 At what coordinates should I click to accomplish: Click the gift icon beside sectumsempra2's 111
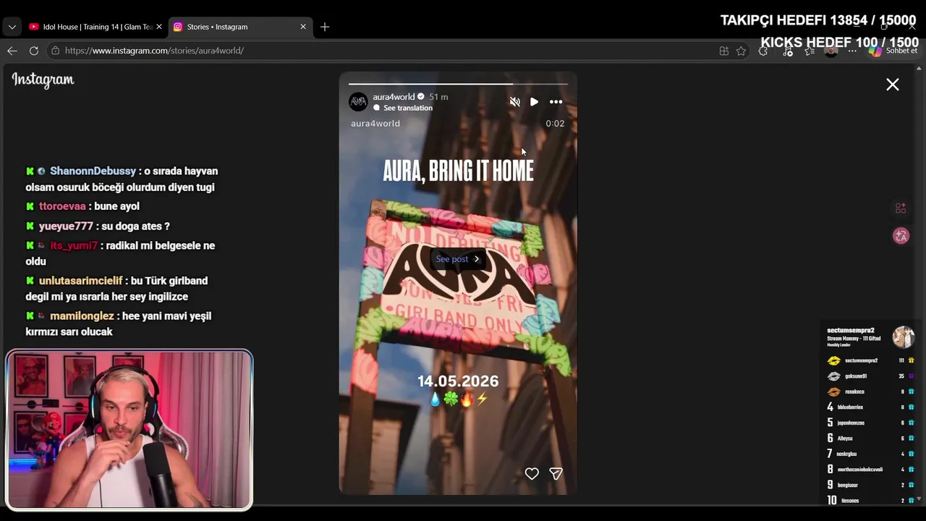point(912,360)
